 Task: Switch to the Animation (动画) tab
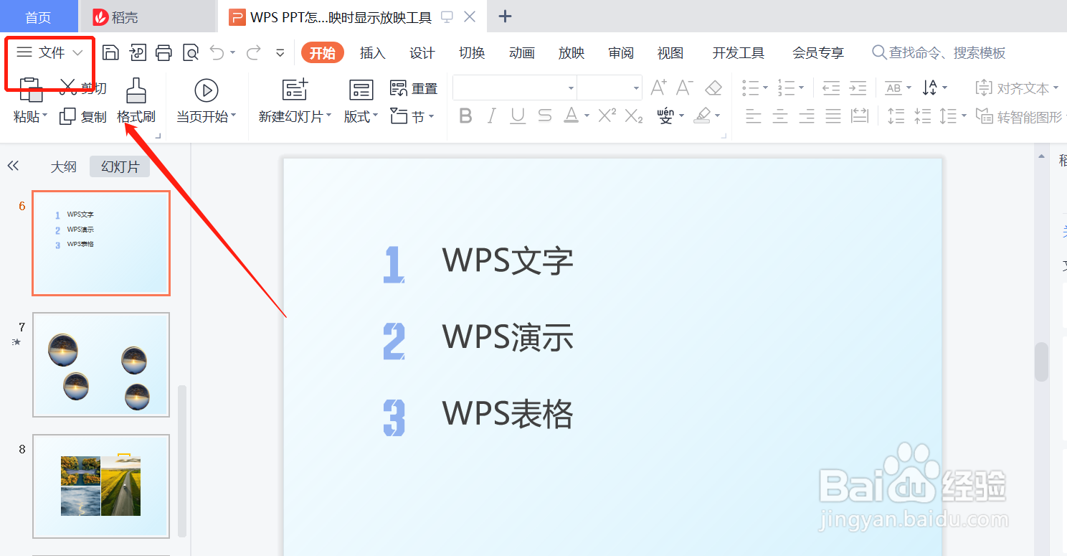coord(522,52)
